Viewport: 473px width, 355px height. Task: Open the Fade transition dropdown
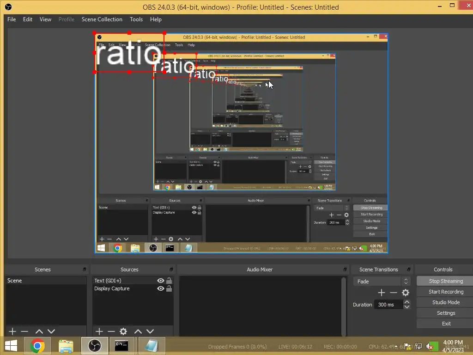[382, 282]
